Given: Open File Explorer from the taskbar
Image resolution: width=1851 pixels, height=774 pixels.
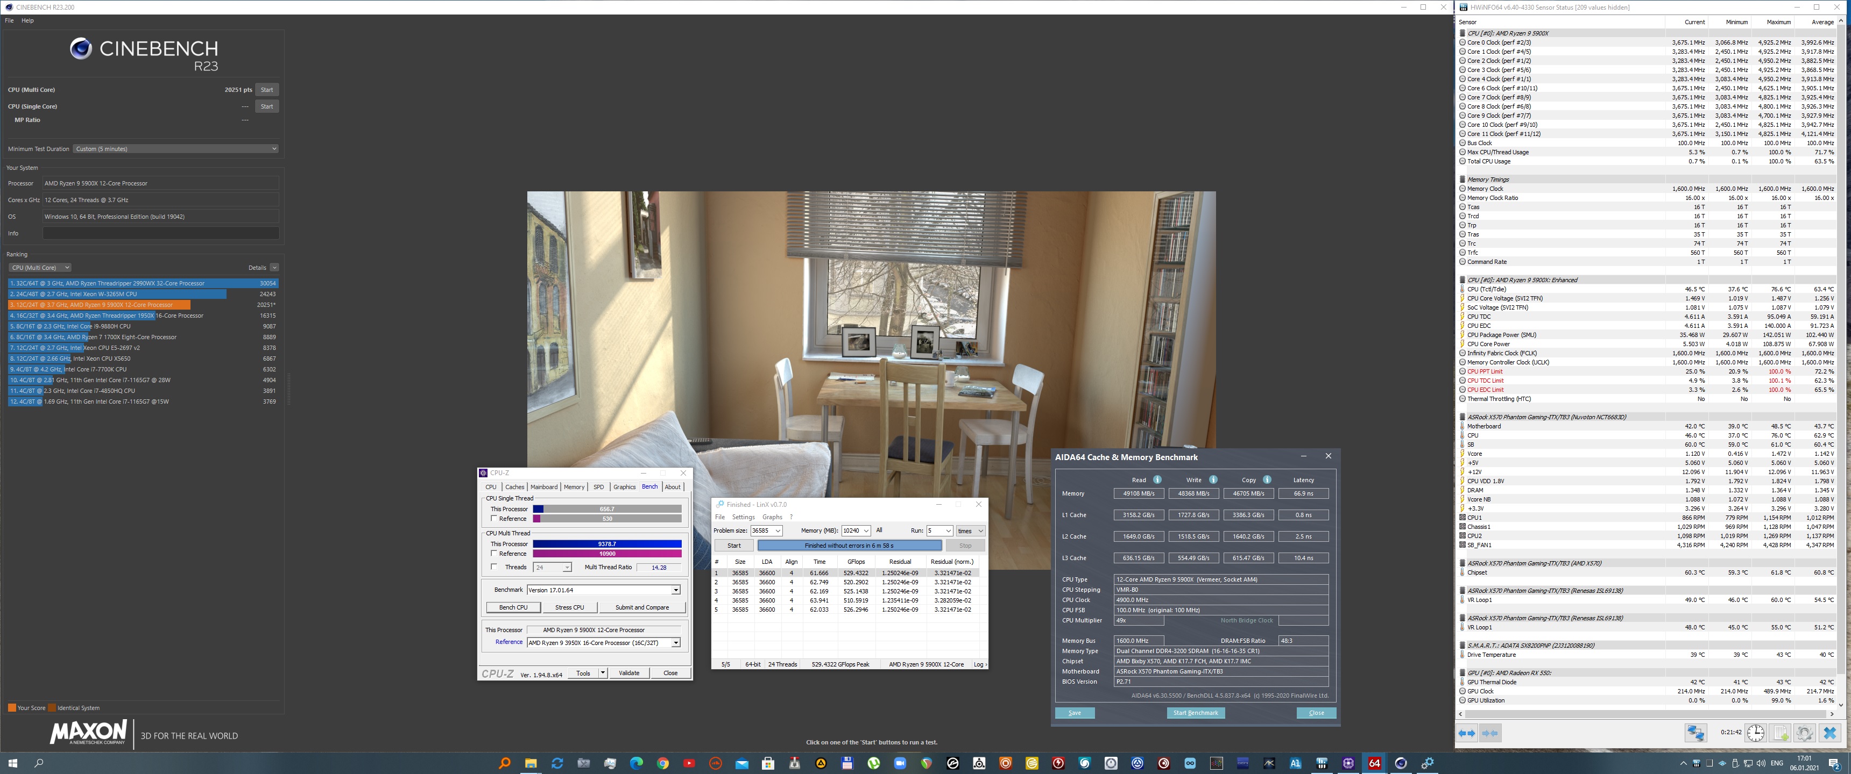Looking at the screenshot, I should (531, 763).
